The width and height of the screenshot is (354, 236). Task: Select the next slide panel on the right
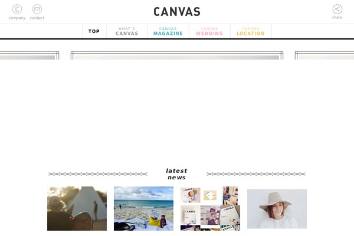pyautogui.click(x=324, y=55)
